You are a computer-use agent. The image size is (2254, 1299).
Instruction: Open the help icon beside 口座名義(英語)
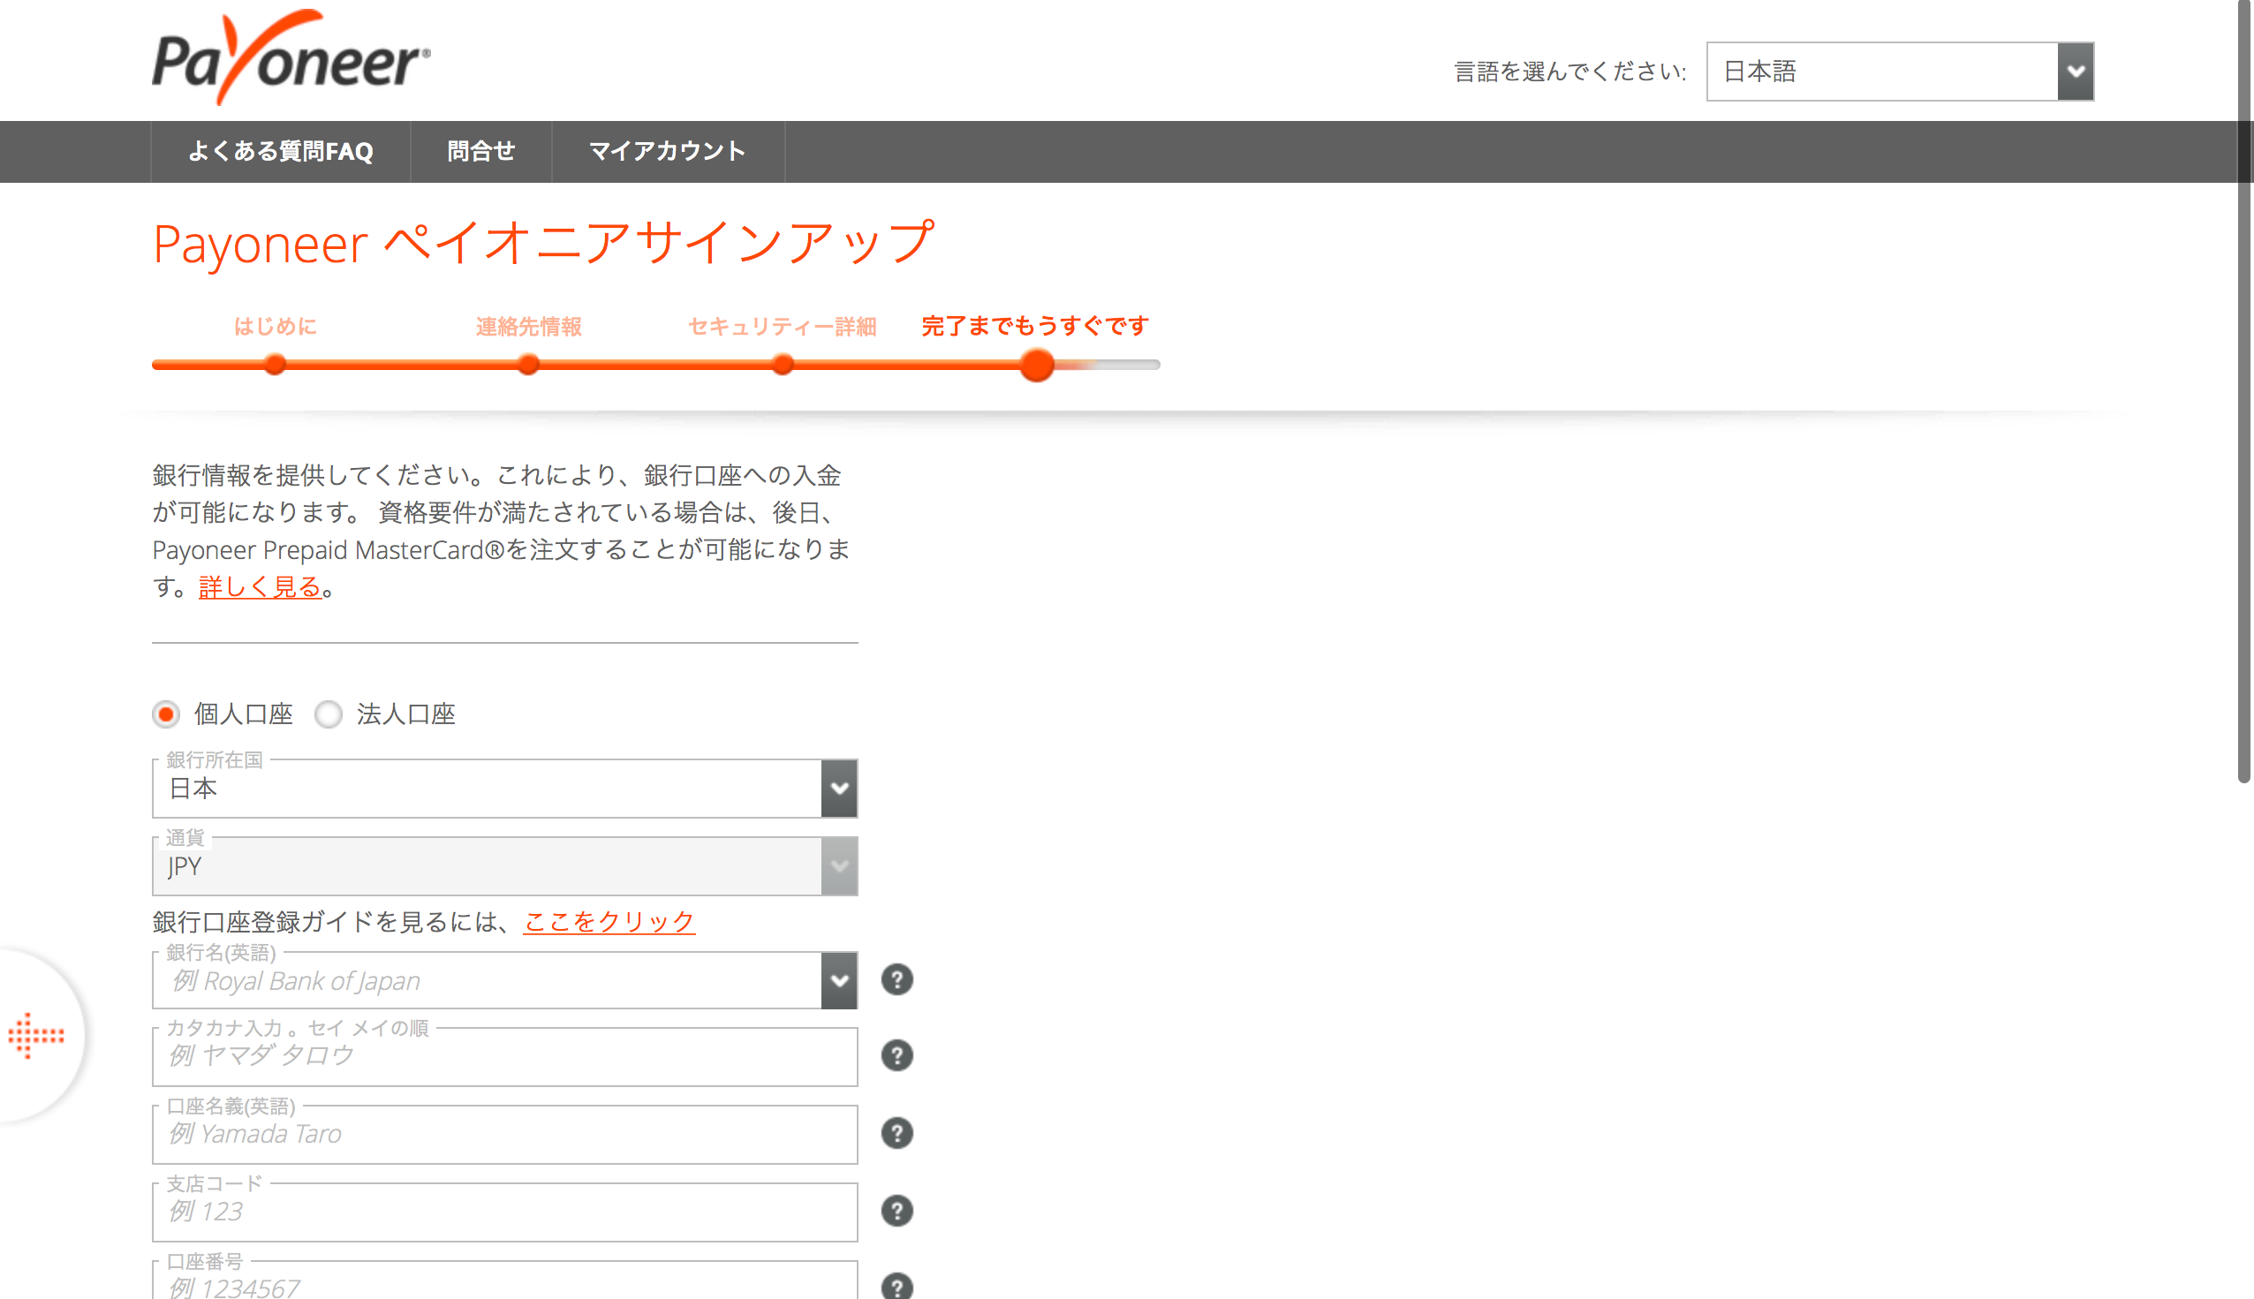pyautogui.click(x=896, y=1133)
